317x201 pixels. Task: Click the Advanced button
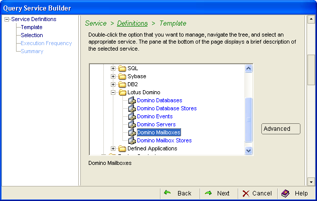tap(281, 129)
